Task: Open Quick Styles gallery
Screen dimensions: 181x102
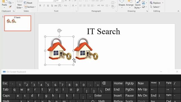Action: click(138, 5)
